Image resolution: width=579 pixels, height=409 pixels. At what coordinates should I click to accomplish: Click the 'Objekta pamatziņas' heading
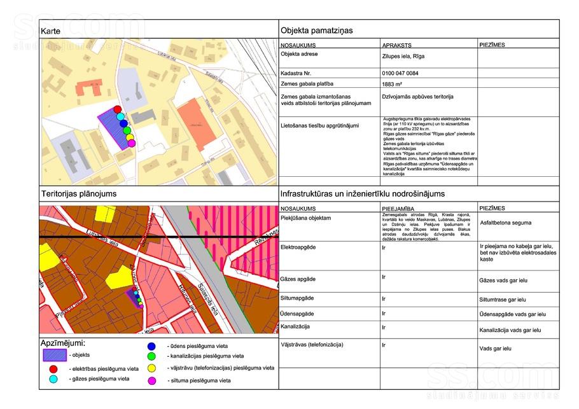tap(316, 30)
